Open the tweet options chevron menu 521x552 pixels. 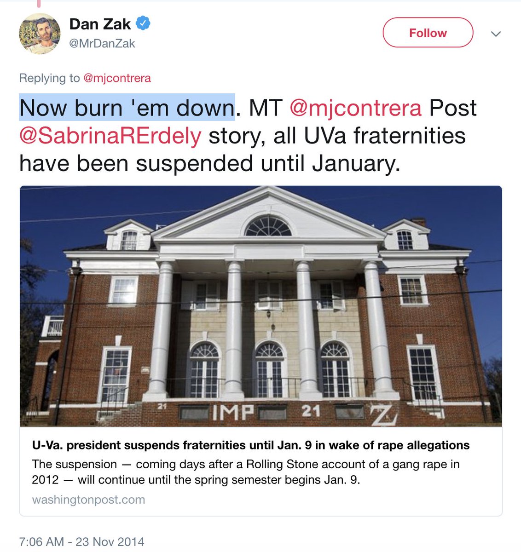pos(496,34)
